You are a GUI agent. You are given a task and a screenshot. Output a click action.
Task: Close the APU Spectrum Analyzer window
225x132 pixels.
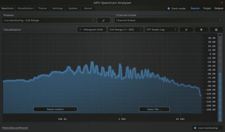click(x=222, y=3)
